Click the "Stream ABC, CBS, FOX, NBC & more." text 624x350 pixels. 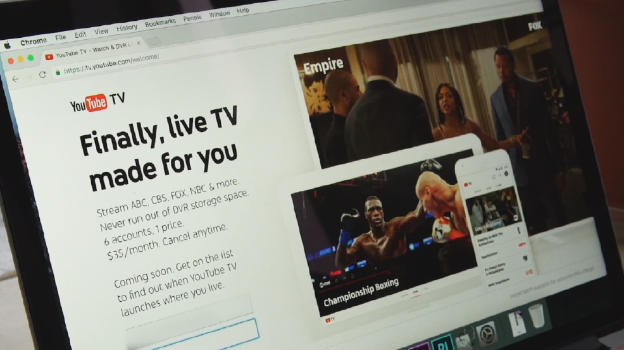click(x=168, y=198)
